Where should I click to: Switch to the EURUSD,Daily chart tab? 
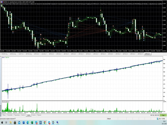pos(13,54)
